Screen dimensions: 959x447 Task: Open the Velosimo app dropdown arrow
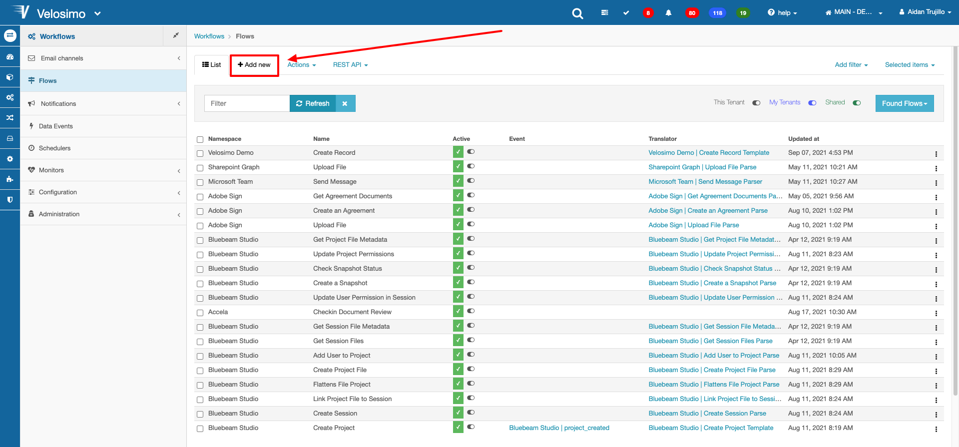pyautogui.click(x=97, y=13)
